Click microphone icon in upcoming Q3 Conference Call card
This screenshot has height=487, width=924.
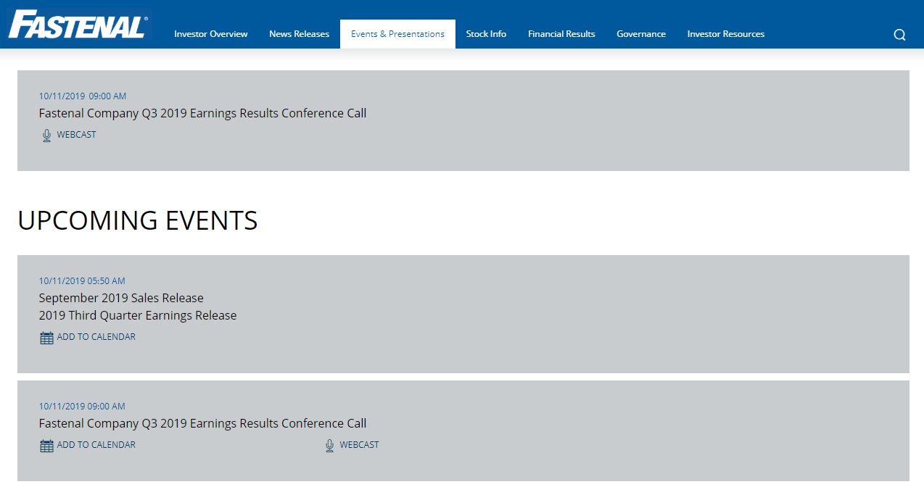[329, 446]
